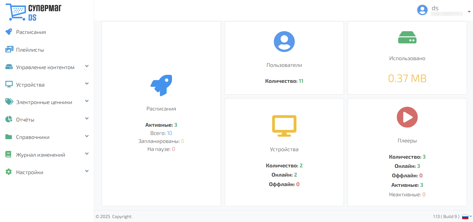Click Количество: 11 users count
Viewport: 473px width, 222px height.
click(x=284, y=81)
